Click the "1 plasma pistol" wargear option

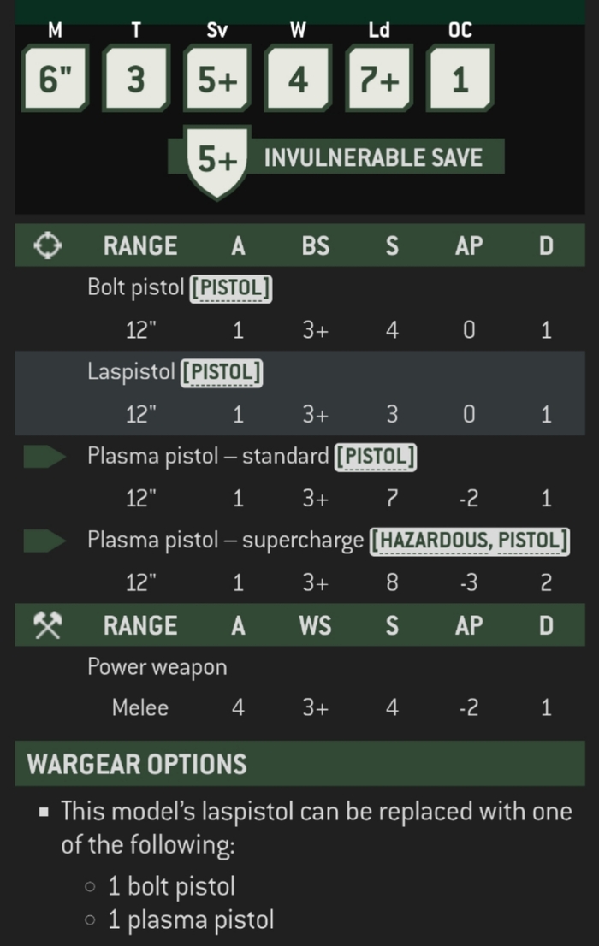[191, 920]
